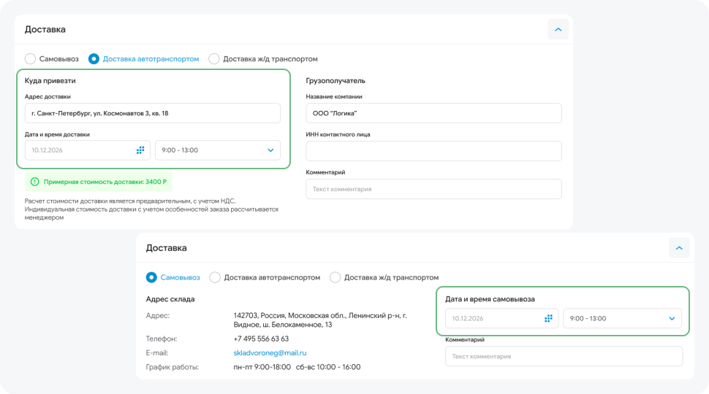Click the Адрес доставки input field

coord(152,113)
